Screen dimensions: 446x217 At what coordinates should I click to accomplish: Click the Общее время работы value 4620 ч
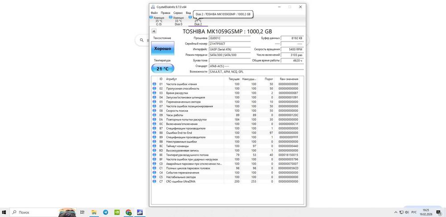click(292, 61)
